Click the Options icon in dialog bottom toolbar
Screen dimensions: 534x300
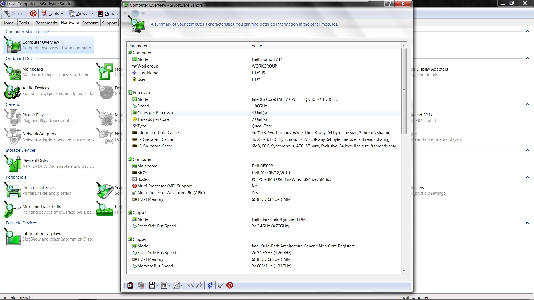[130, 285]
